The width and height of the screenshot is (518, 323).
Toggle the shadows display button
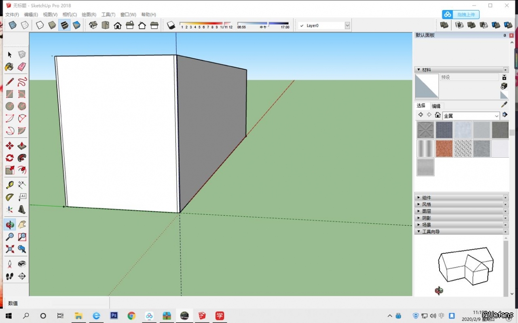171,25
